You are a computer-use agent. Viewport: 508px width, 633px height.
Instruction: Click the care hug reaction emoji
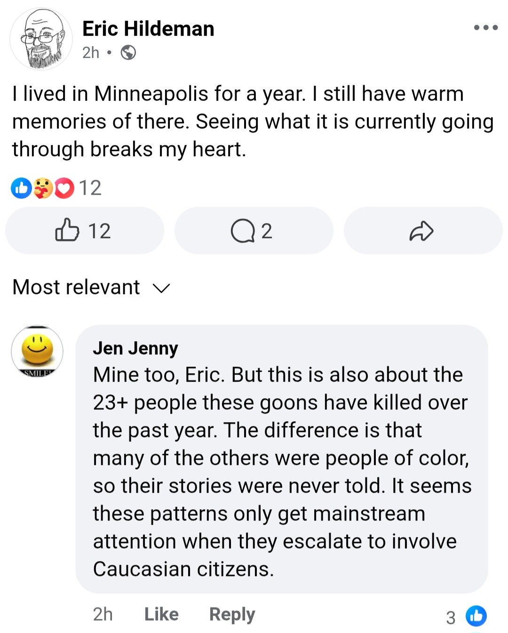pos(43,188)
